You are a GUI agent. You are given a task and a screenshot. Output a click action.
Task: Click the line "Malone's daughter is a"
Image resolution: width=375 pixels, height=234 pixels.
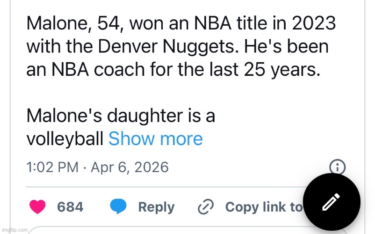120,115
